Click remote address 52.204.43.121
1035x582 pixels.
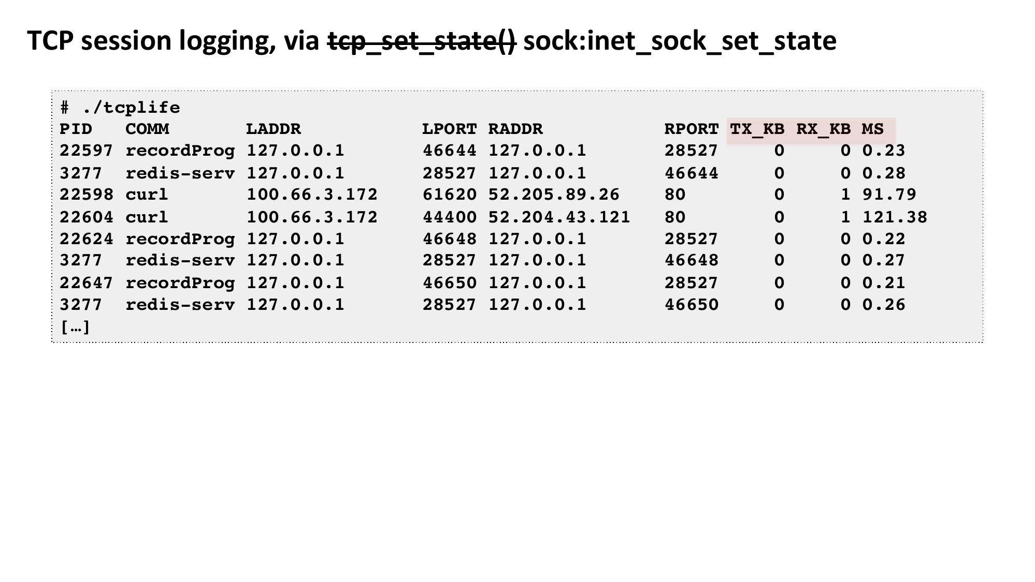[x=558, y=217]
